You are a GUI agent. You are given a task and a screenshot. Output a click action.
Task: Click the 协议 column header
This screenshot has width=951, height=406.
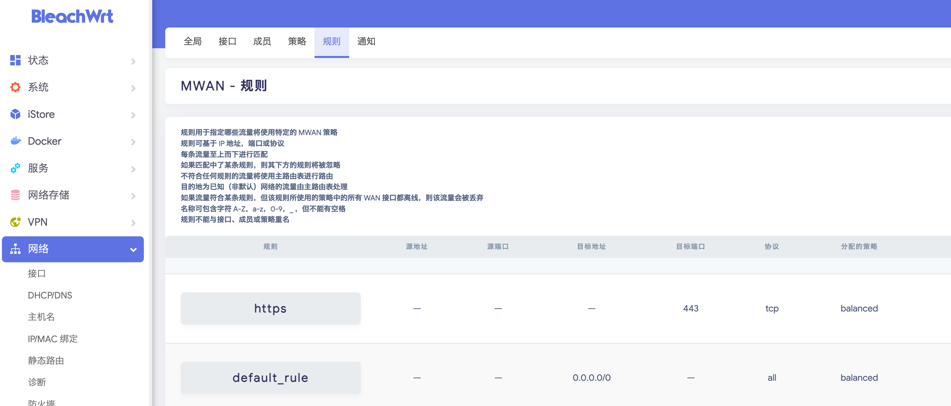[x=772, y=247]
